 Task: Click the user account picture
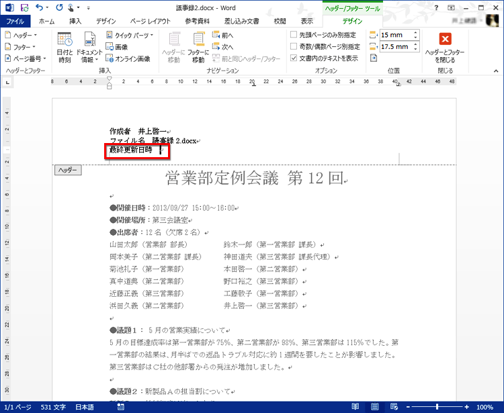(492, 21)
